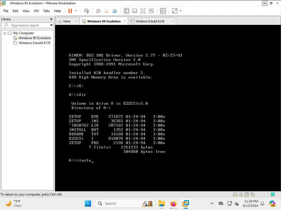Open the Windows Start menu
Screen dimensions: 281x210
88,203
